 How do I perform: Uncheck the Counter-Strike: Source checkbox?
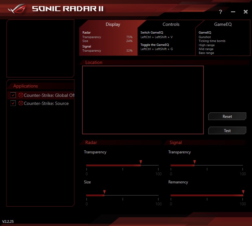pos(13,103)
